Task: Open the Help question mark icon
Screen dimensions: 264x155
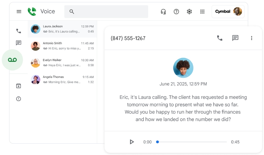Action: [x=176, y=12]
